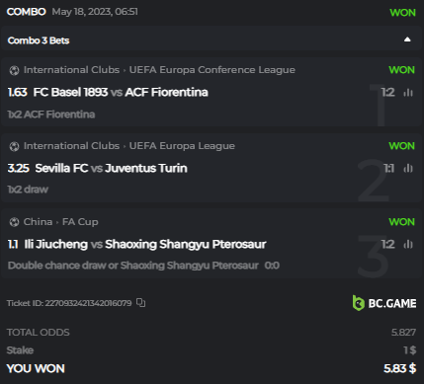The width and height of the screenshot is (424, 384).
Task: Open Ili Jiucheng vs Shaoxing Shangyu Pterosaur
Action: (145, 244)
